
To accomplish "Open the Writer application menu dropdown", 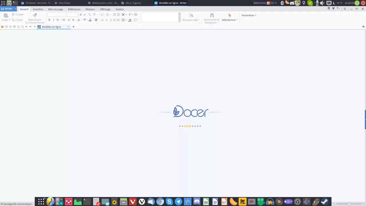I will coord(15,9).
